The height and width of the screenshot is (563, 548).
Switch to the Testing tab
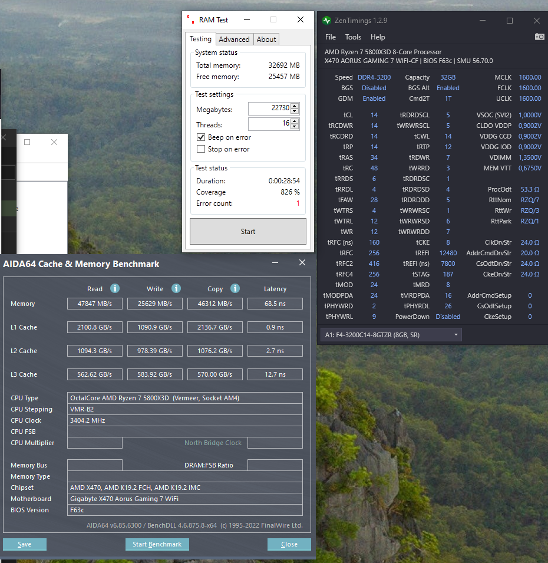pyautogui.click(x=200, y=39)
